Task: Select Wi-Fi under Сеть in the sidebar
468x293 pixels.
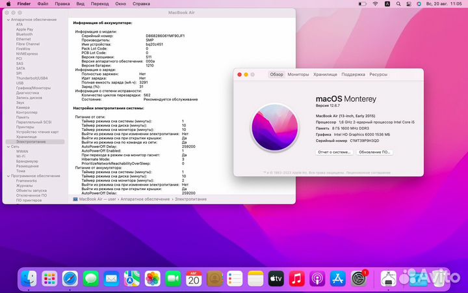Action: pos(21,156)
